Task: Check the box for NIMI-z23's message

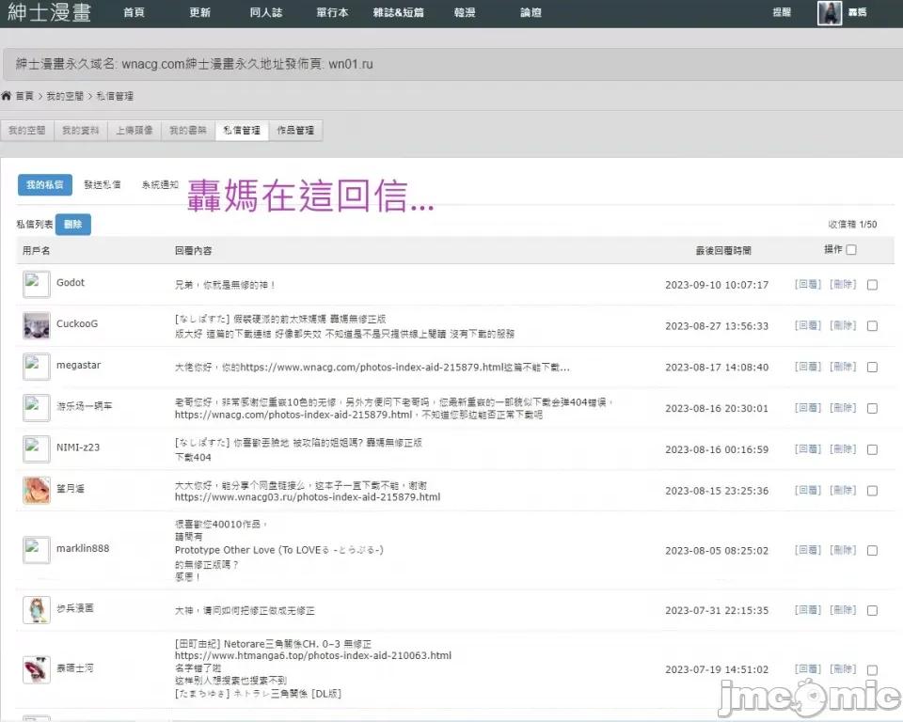Action: click(873, 449)
